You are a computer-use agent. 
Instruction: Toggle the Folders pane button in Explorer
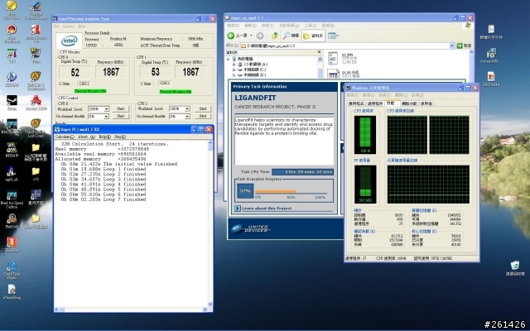313,36
